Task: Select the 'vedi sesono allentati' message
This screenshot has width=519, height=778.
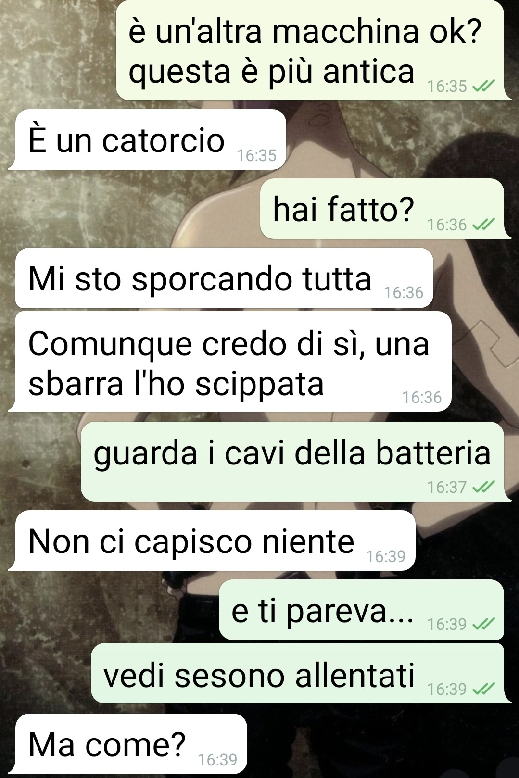Action: pos(298,673)
